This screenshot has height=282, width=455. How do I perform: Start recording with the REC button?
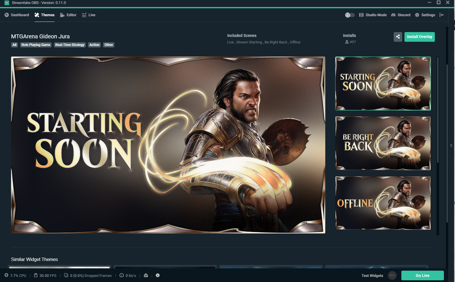coord(392,275)
